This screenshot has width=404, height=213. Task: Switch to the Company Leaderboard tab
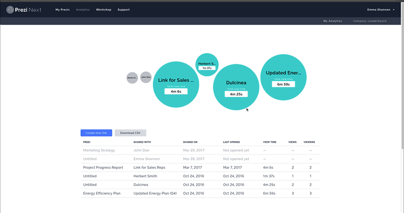pos(369,21)
